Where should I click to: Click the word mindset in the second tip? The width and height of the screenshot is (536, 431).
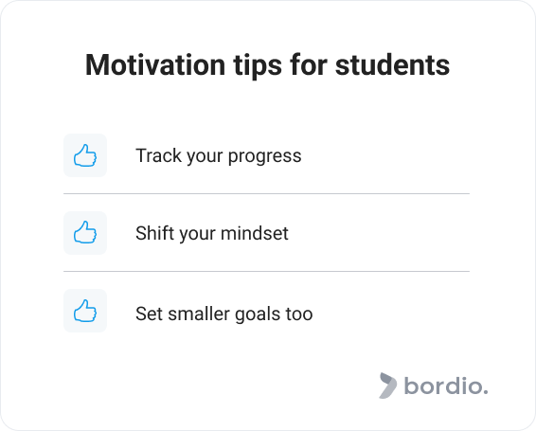point(255,234)
